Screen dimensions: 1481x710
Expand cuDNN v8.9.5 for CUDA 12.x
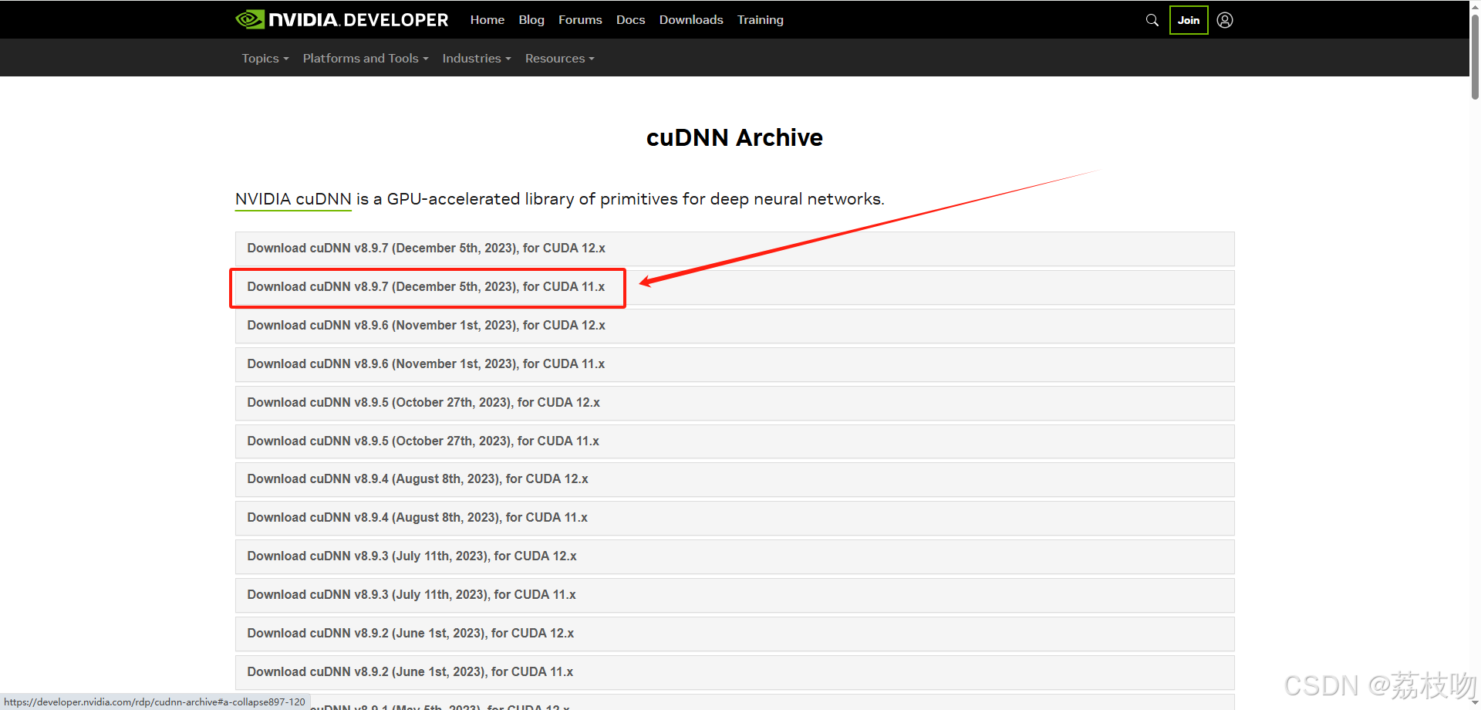pyautogui.click(x=734, y=403)
